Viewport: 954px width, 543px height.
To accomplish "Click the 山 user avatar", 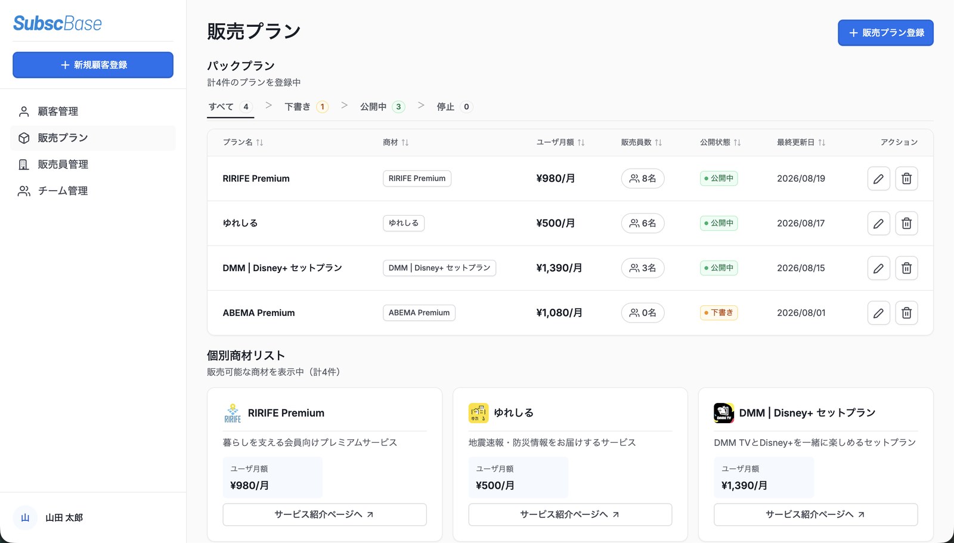I will tap(25, 517).
